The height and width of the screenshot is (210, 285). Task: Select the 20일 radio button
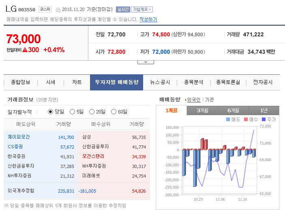point(92,112)
